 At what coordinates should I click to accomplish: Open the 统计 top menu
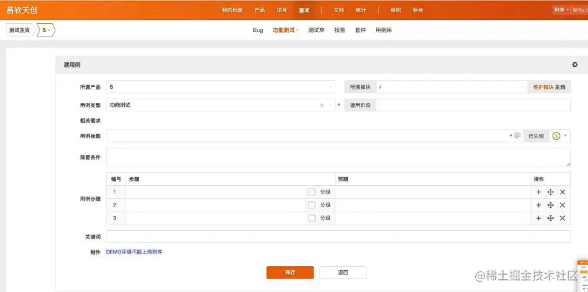coord(361,10)
